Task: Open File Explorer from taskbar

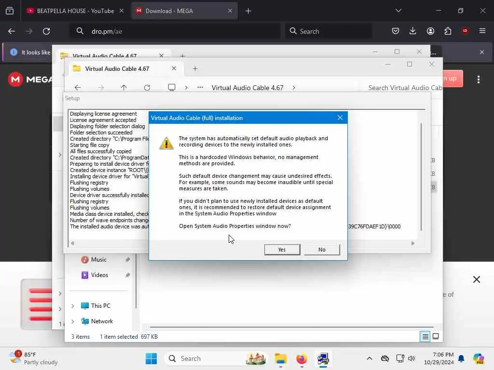Action: (x=280, y=358)
